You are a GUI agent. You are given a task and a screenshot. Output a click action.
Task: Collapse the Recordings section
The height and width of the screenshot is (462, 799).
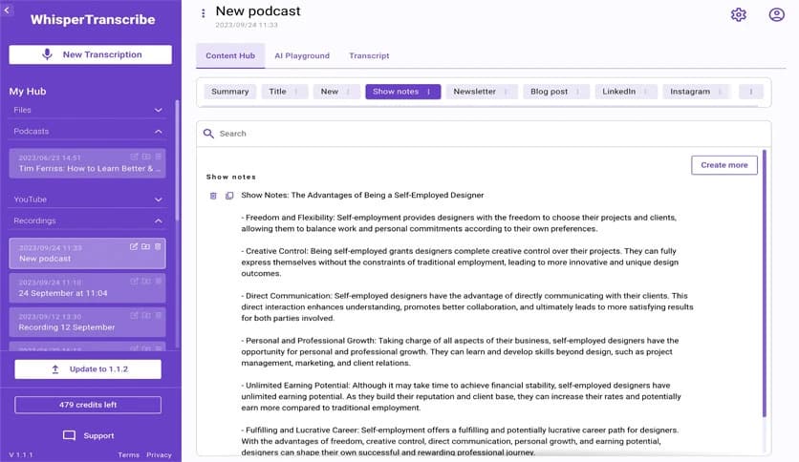tap(158, 220)
